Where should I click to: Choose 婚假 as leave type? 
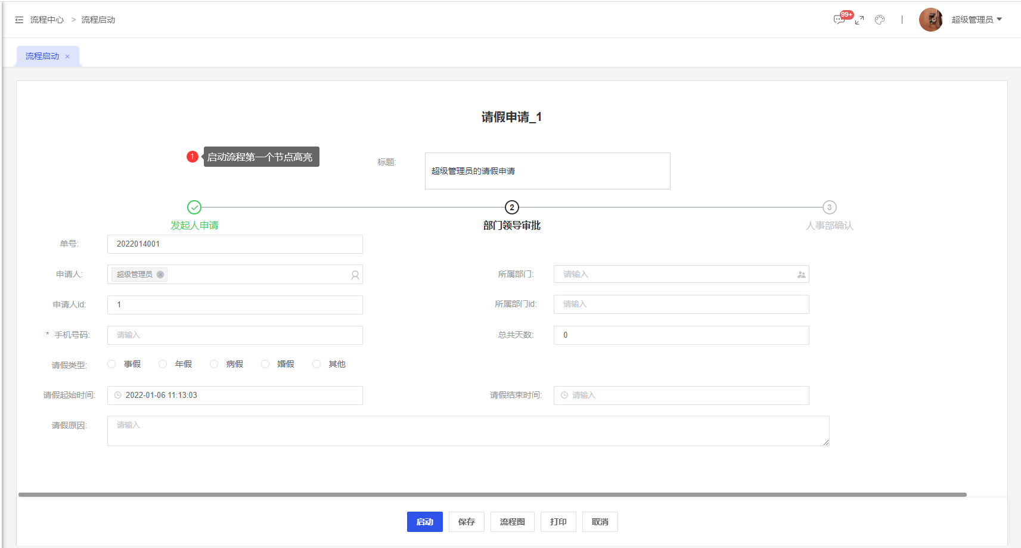(x=265, y=364)
